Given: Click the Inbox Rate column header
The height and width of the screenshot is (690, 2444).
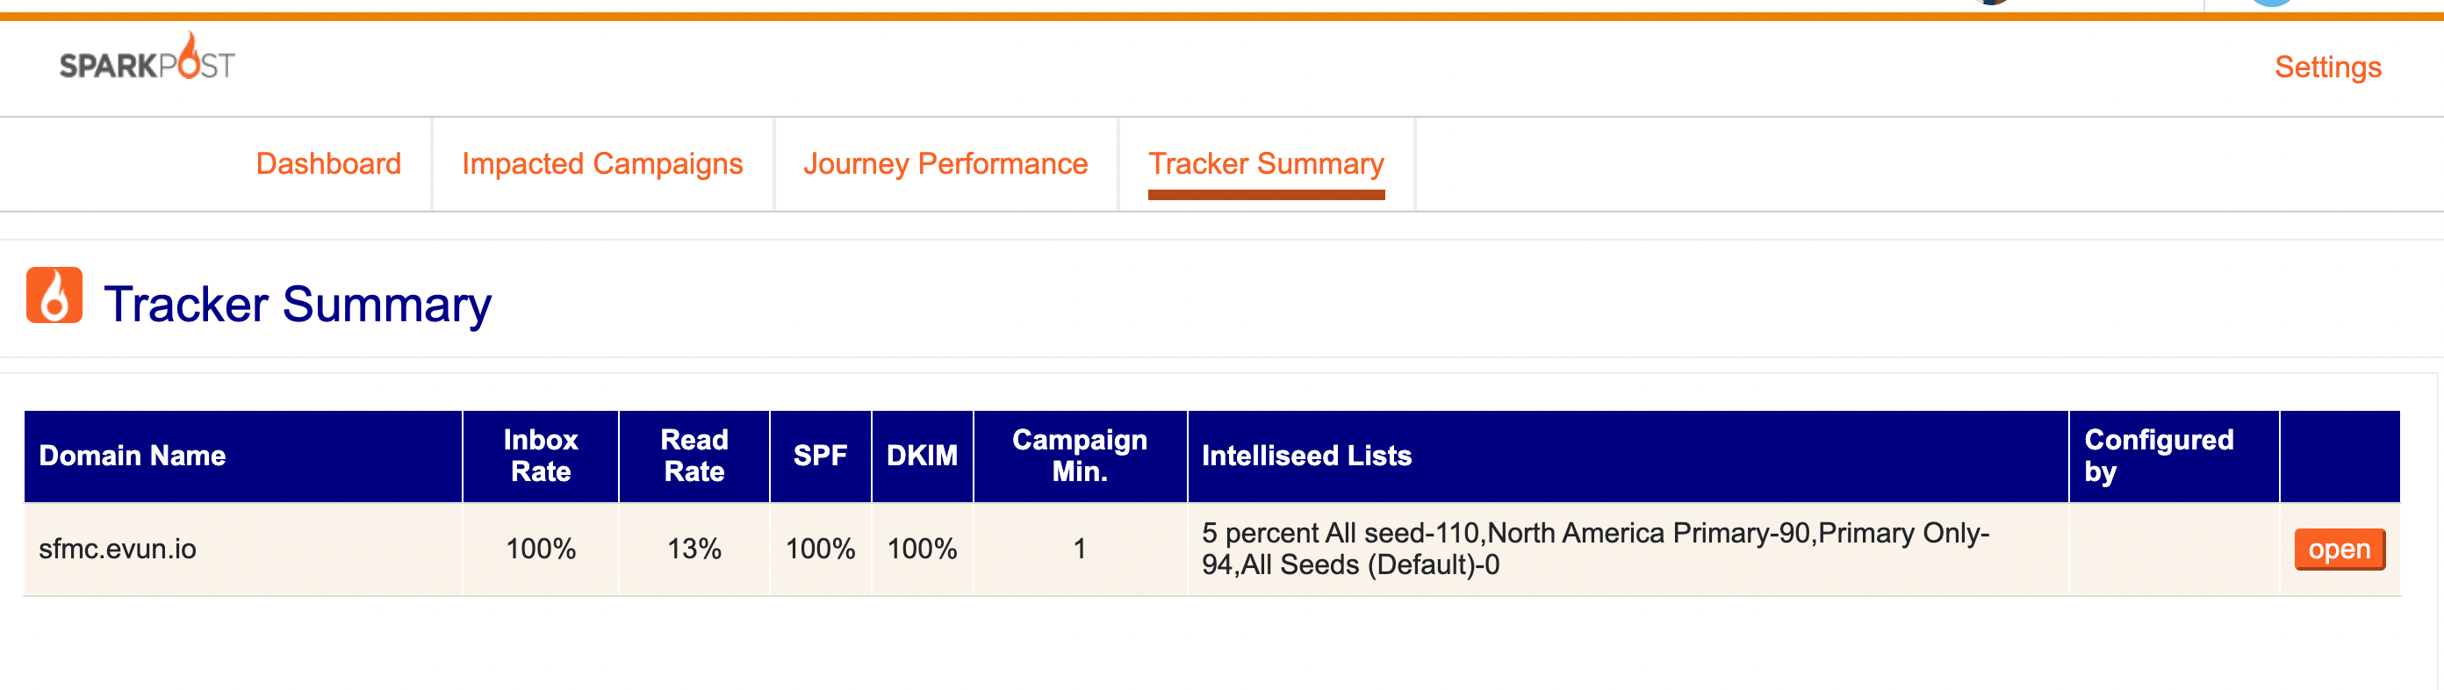Looking at the screenshot, I should (541, 456).
